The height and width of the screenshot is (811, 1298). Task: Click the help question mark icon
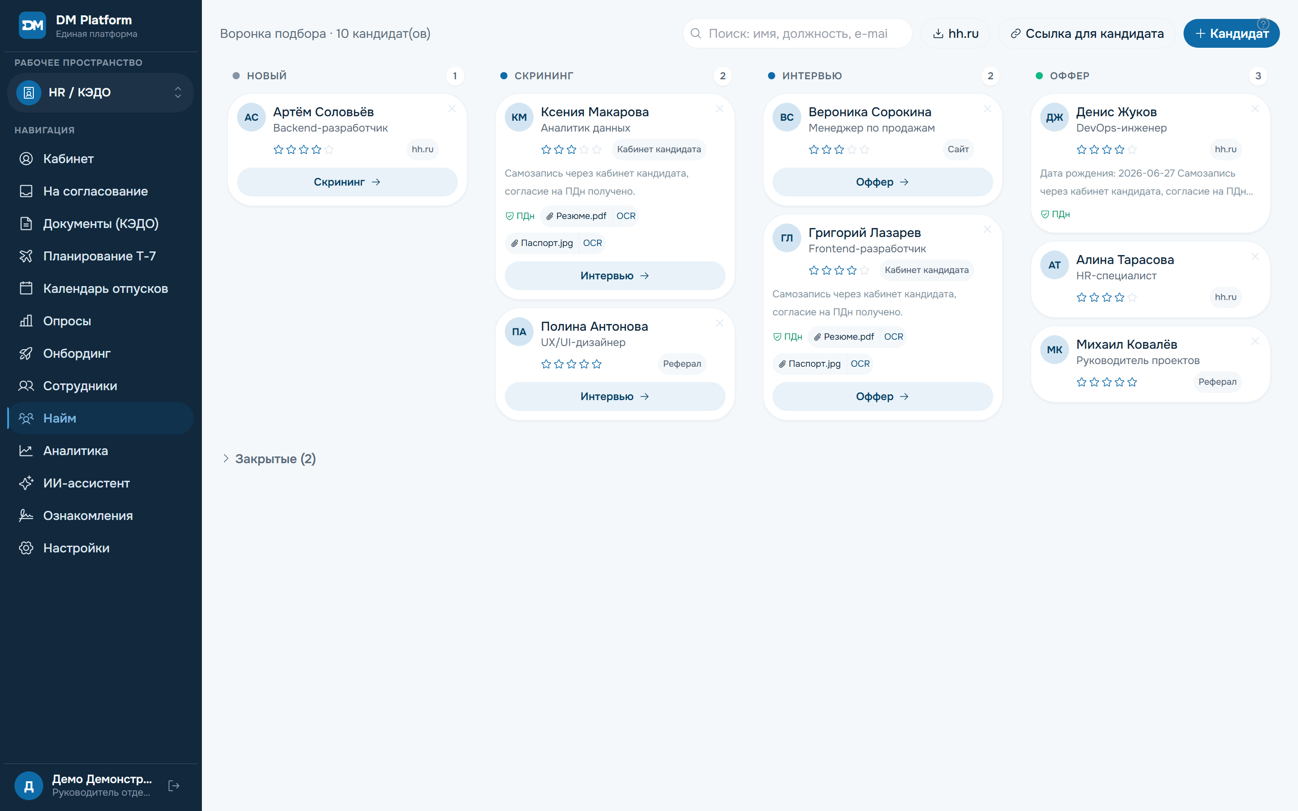(x=1263, y=24)
